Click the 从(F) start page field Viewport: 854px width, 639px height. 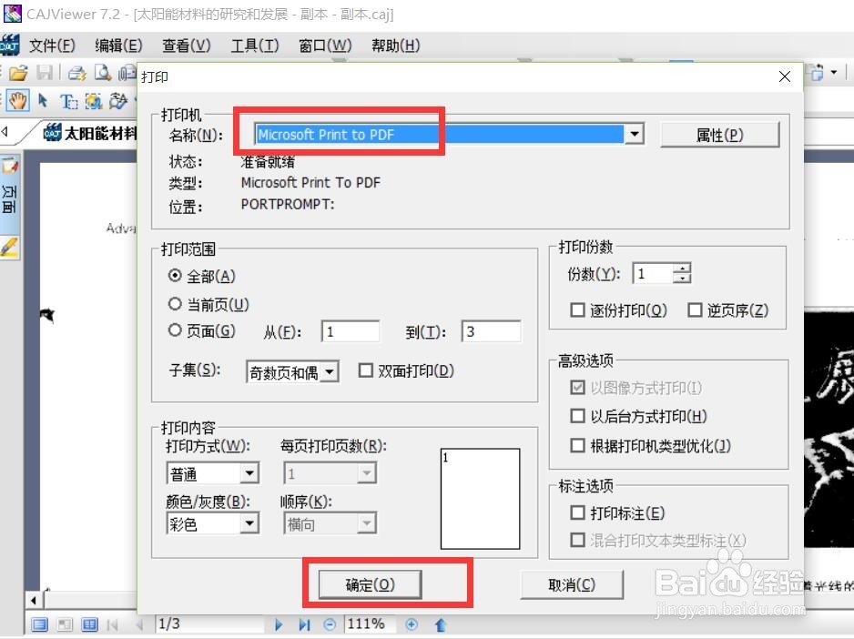point(351,331)
